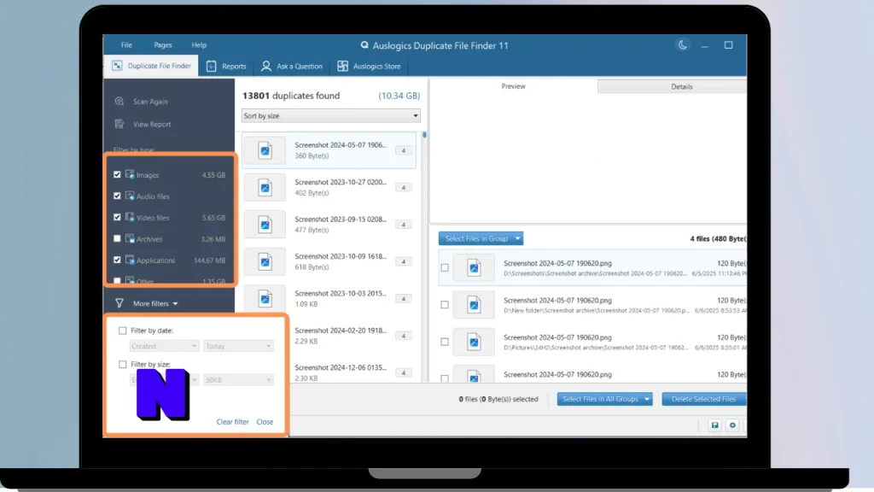The height and width of the screenshot is (492, 874).
Task: Click the Auslogics Store icon
Action: click(x=343, y=66)
